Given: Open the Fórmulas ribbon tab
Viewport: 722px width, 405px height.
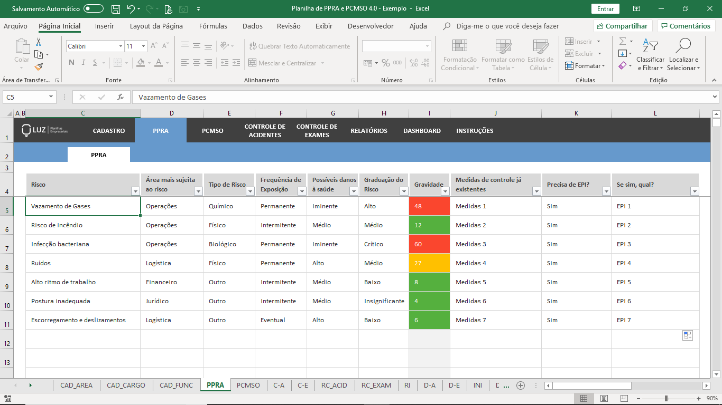Looking at the screenshot, I should coord(213,26).
